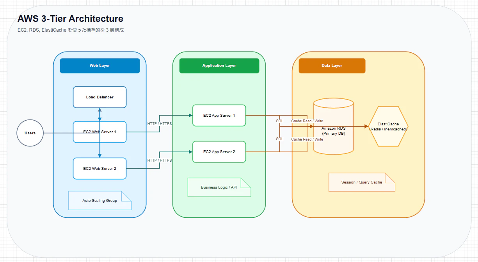This screenshot has height=262, width=478.
Task: Select the Users circle node
Action: click(30, 133)
